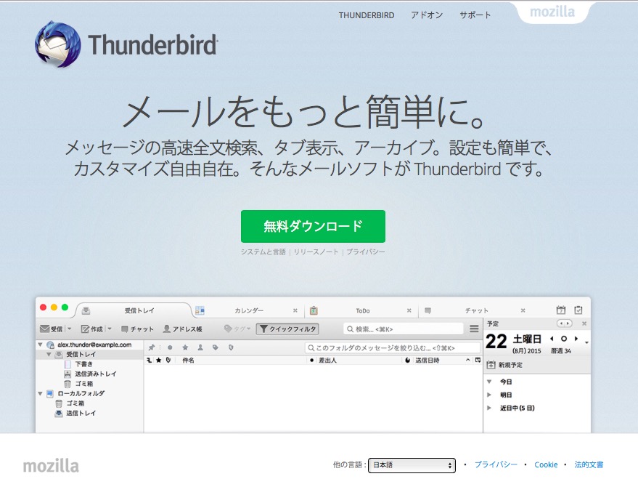
Task: Click the ローカルフォルダ computer icon
Action: (50, 393)
